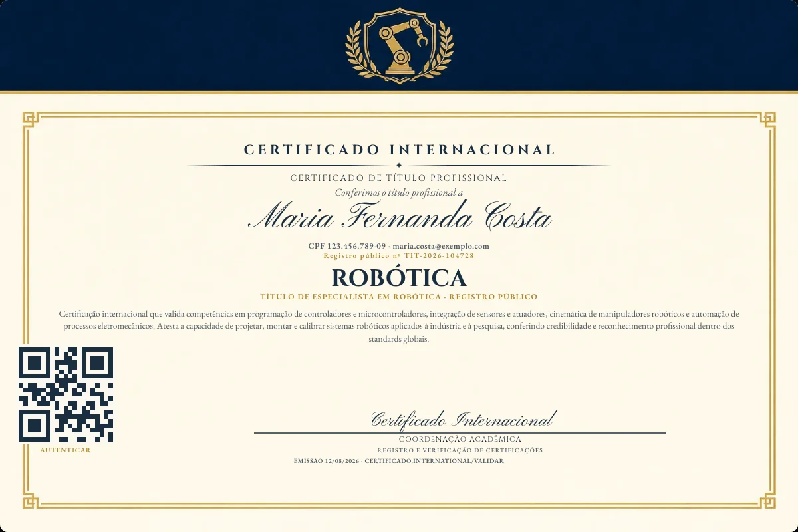Click the email maria.costa@exemplo.com

[x=441, y=246]
